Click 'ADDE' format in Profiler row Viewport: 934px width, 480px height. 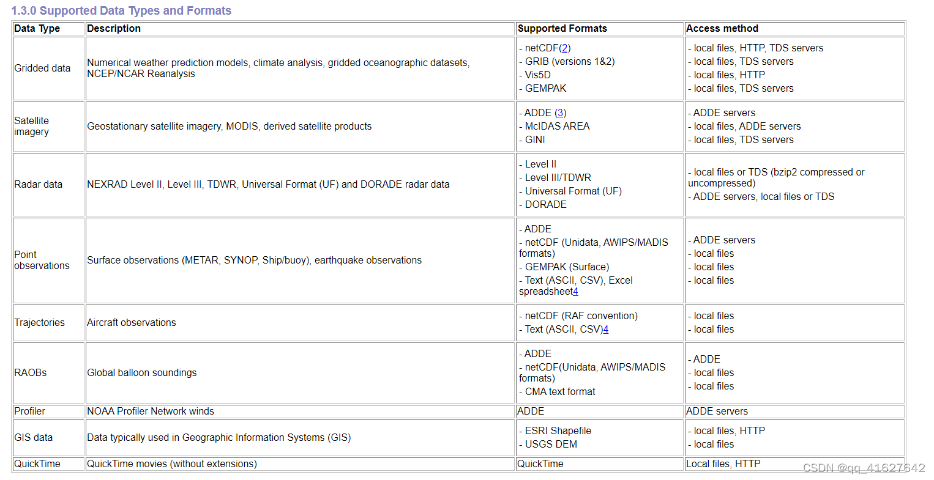pyautogui.click(x=531, y=411)
